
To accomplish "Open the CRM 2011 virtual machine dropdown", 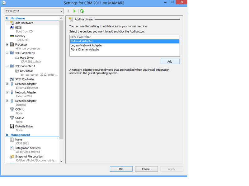I will (34, 11).
